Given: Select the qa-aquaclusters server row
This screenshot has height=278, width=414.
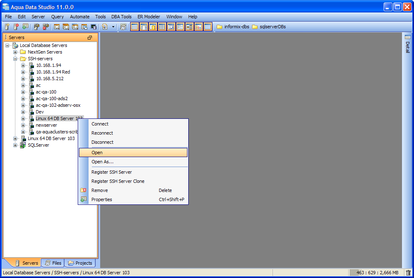Looking at the screenshot, I should pyautogui.click(x=57, y=132).
